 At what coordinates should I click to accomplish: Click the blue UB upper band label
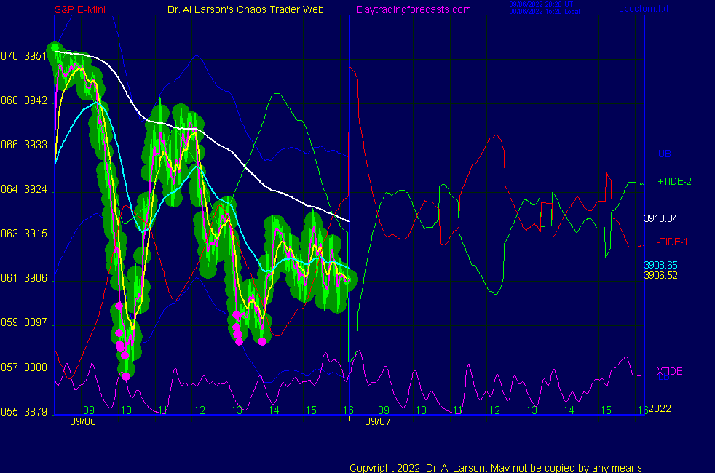(664, 154)
